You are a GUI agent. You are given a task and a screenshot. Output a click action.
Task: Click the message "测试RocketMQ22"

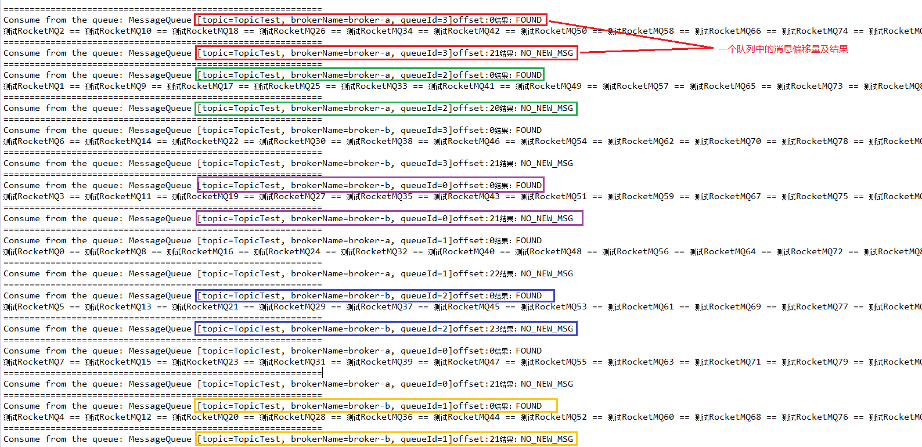tap(206, 141)
